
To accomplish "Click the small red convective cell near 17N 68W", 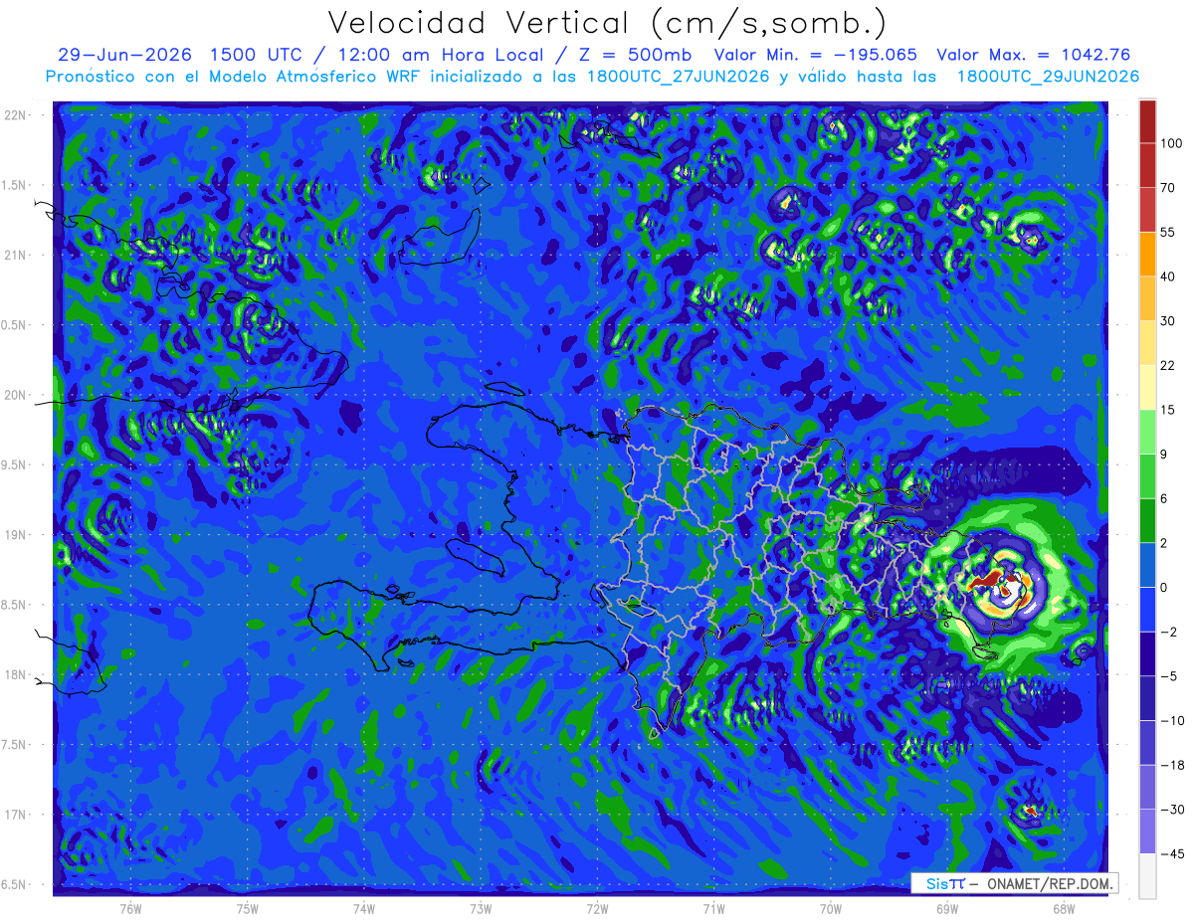I will click(x=1031, y=812).
